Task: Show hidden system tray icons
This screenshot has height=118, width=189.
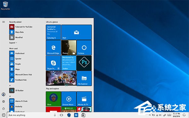Action: (x=150, y=115)
